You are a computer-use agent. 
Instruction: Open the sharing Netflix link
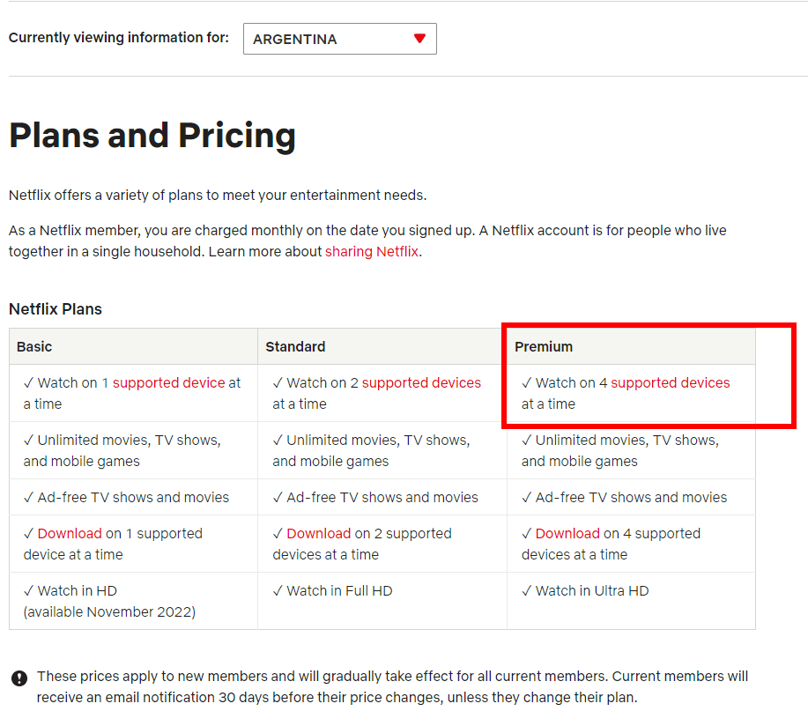(x=372, y=251)
